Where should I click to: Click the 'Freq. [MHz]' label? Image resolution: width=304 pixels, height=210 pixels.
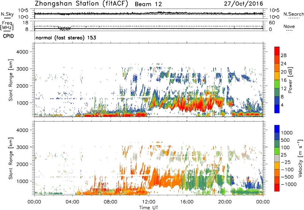pos(7,25)
